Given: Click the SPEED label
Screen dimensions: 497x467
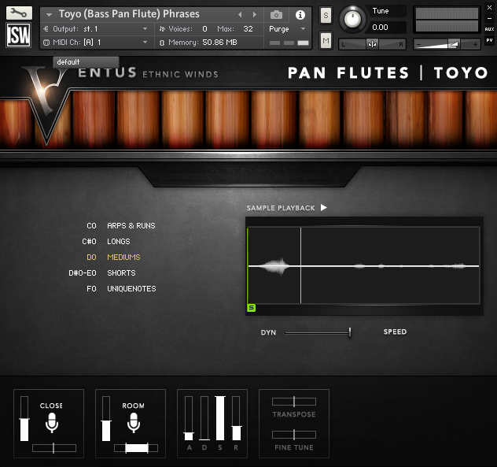Looking at the screenshot, I should (x=395, y=332).
